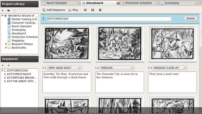Open Character Catalog... in project tree
Image resolution: width=202 pixels, height=114 pixels.
(x=24, y=23)
